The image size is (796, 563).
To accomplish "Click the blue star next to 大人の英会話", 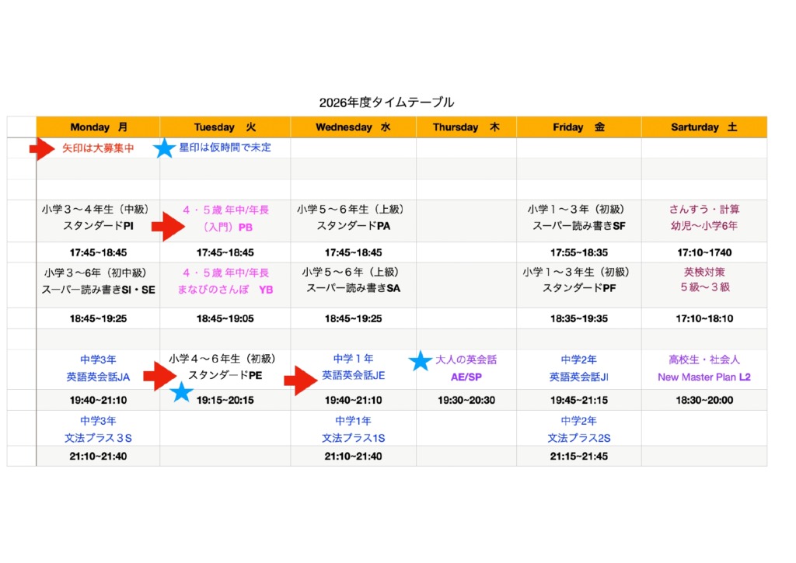I will pyautogui.click(x=421, y=361).
